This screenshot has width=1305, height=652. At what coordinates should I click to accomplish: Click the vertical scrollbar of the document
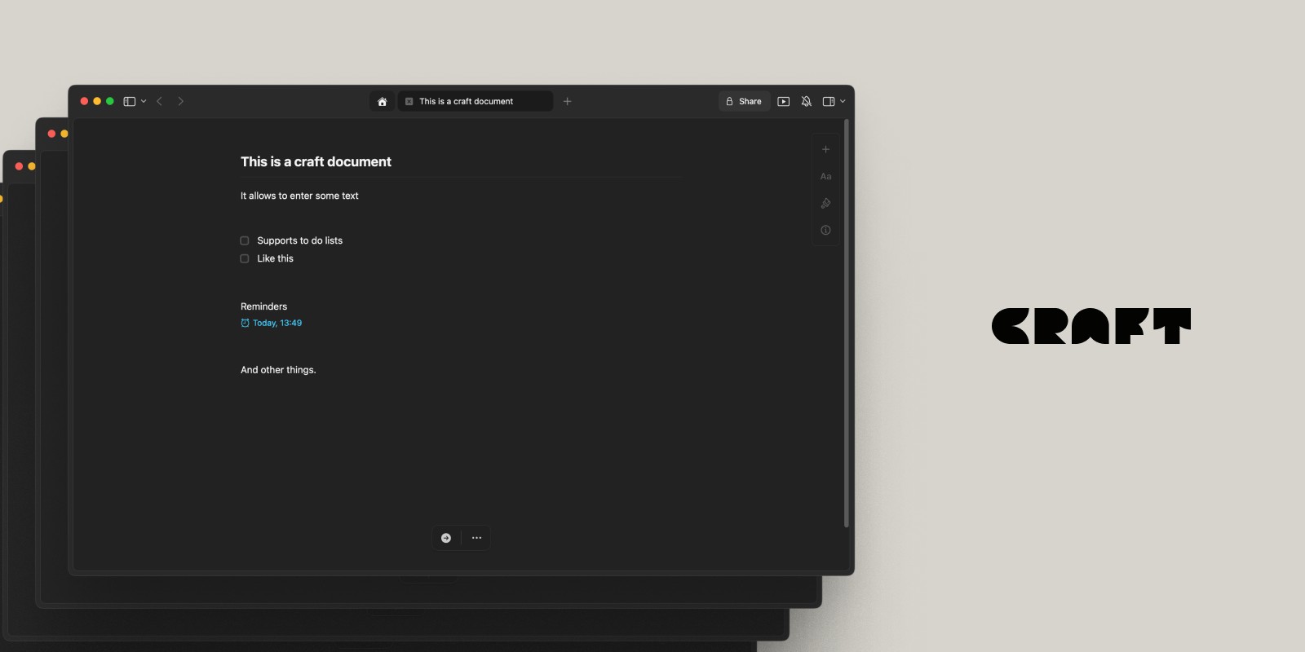[846, 324]
